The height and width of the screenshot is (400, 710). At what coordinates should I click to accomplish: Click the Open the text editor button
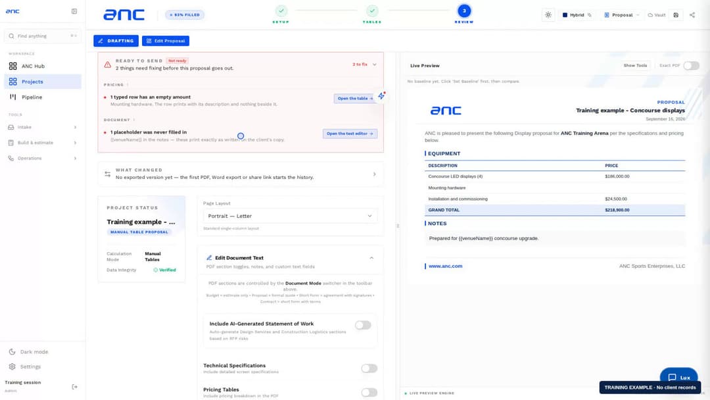click(350, 134)
